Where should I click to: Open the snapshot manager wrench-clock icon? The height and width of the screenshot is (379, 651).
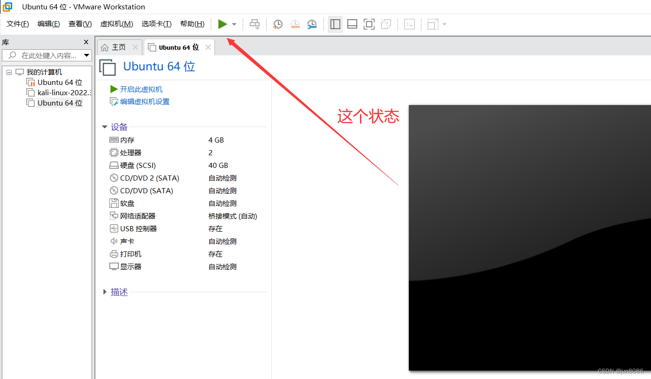coord(312,24)
